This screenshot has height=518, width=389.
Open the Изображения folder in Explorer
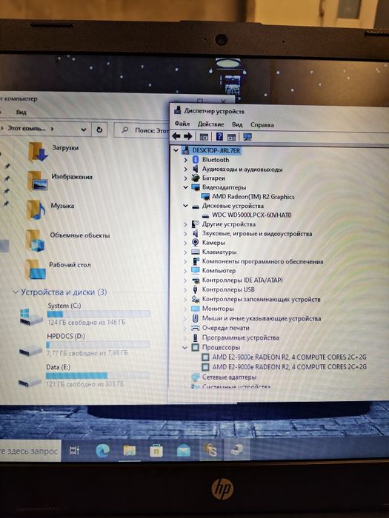point(60,181)
